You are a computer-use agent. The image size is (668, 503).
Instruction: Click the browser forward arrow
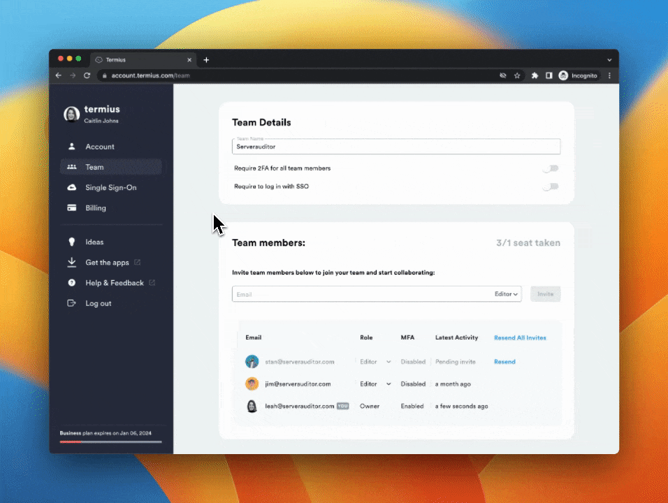point(73,75)
